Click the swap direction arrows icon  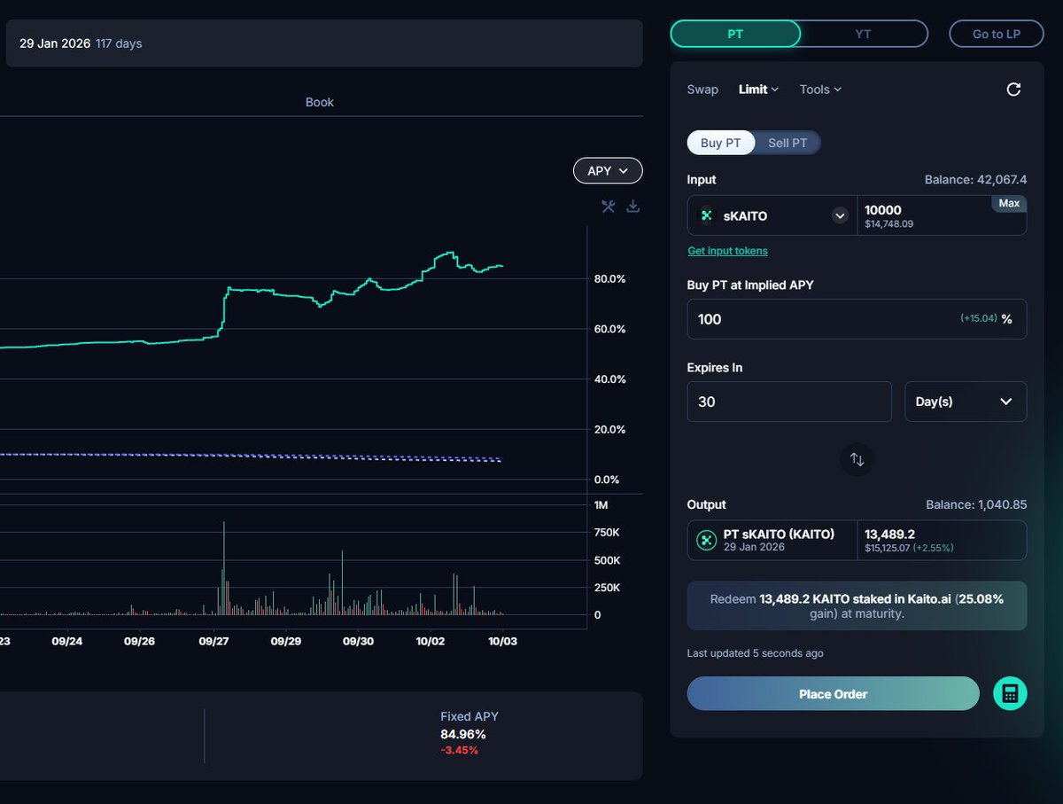tap(857, 459)
